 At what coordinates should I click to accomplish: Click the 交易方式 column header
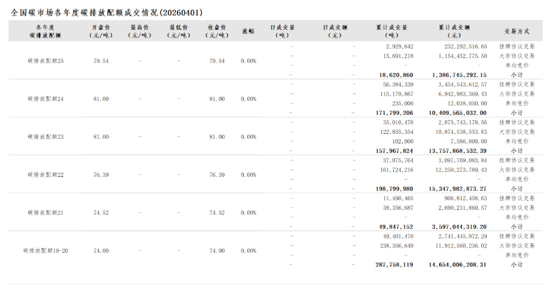pos(516,31)
